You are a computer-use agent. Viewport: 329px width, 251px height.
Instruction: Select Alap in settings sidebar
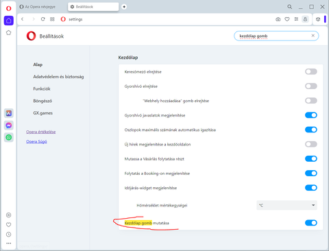tap(38, 64)
